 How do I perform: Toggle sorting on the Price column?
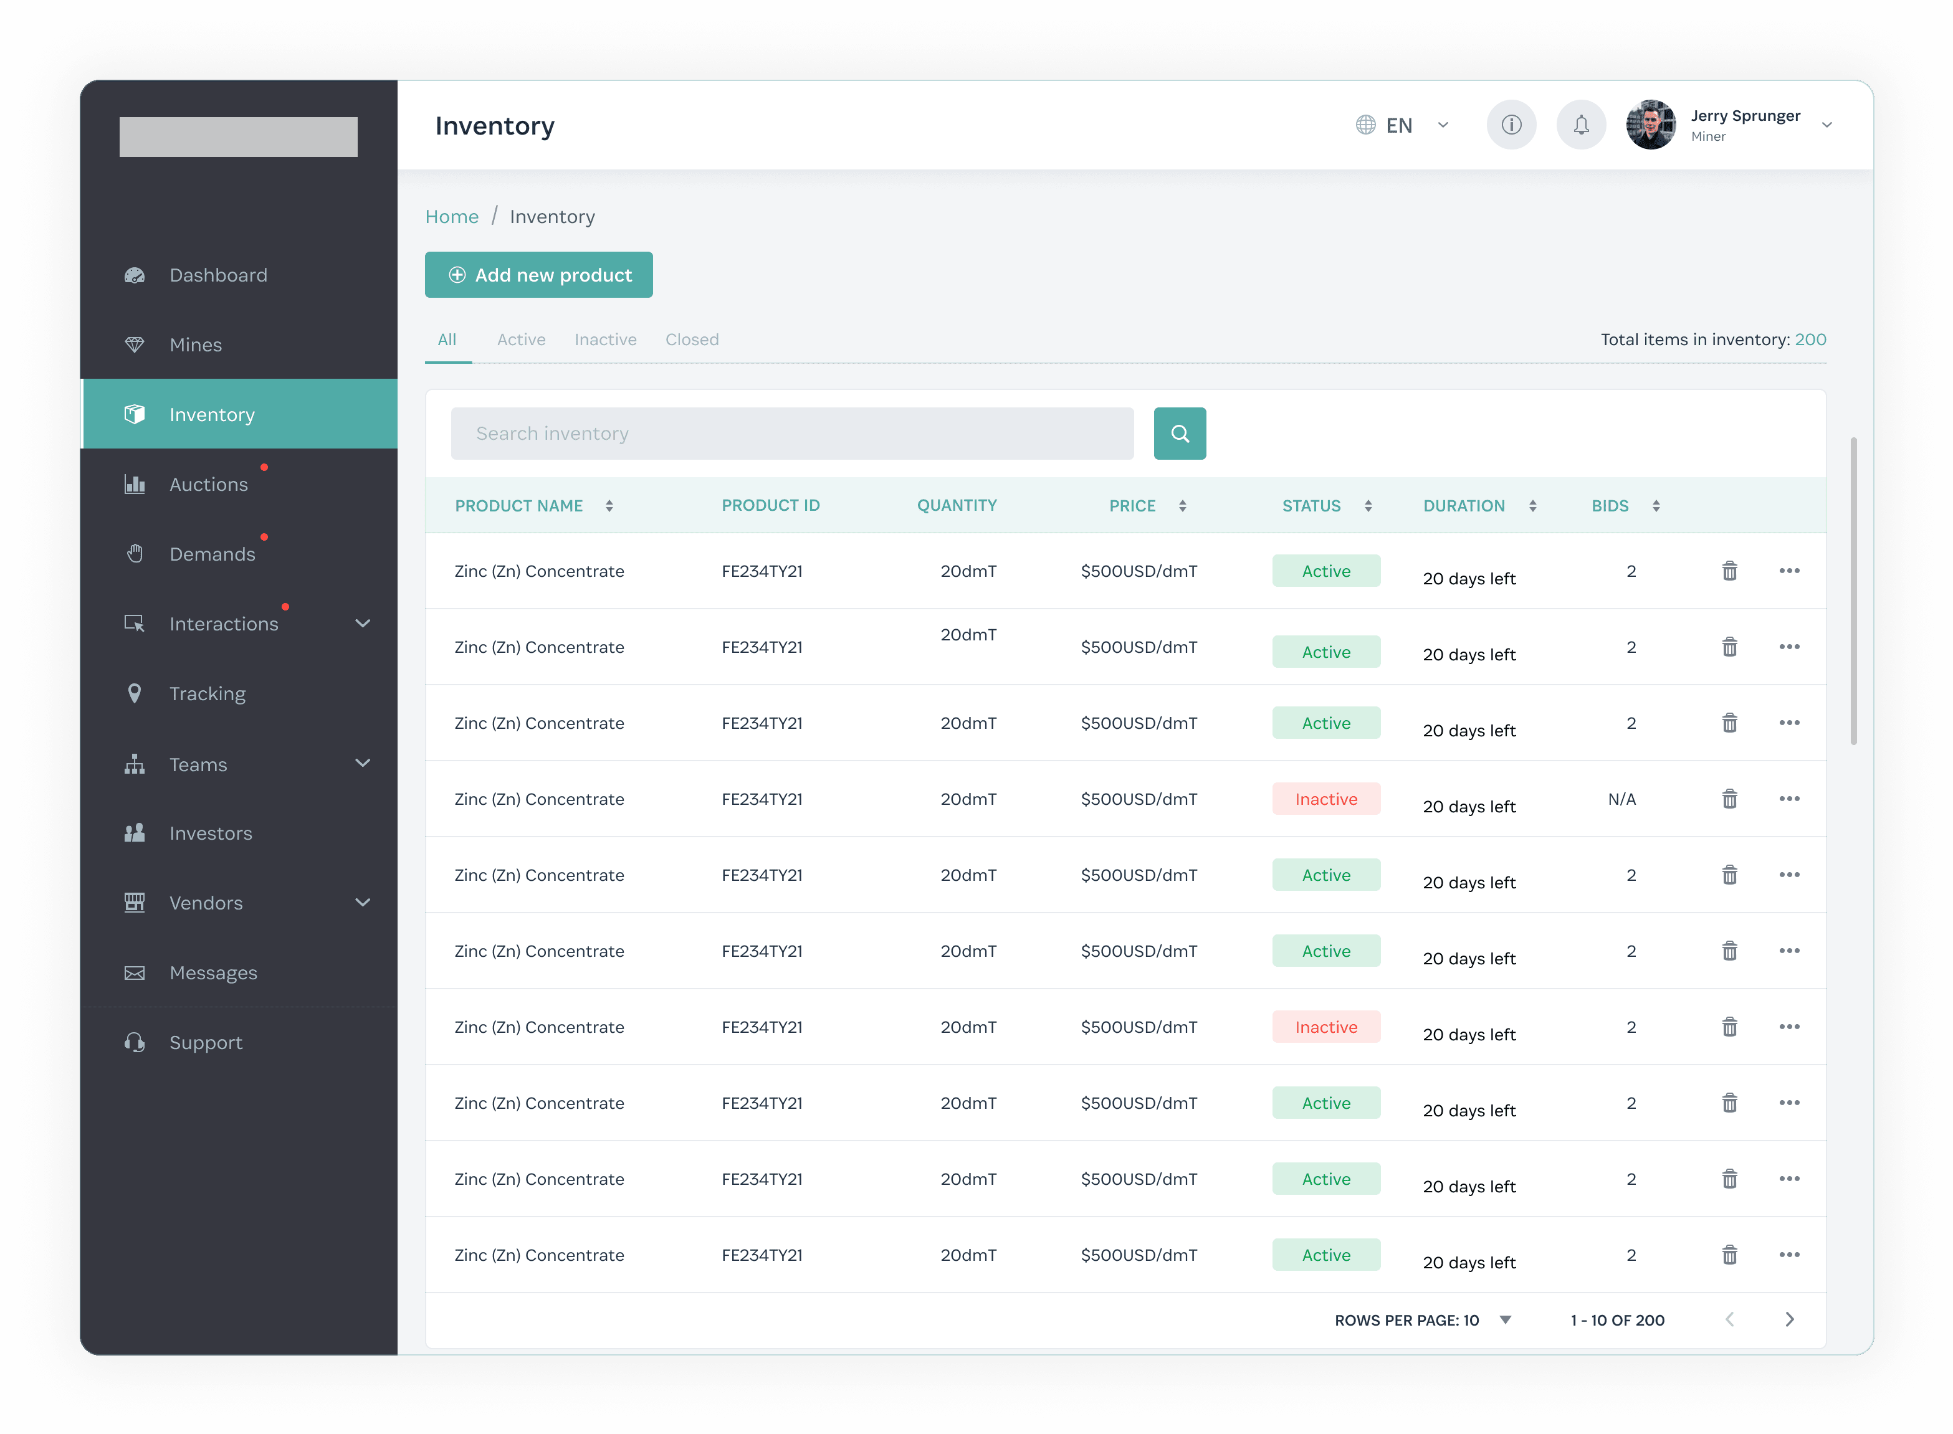click(x=1183, y=506)
